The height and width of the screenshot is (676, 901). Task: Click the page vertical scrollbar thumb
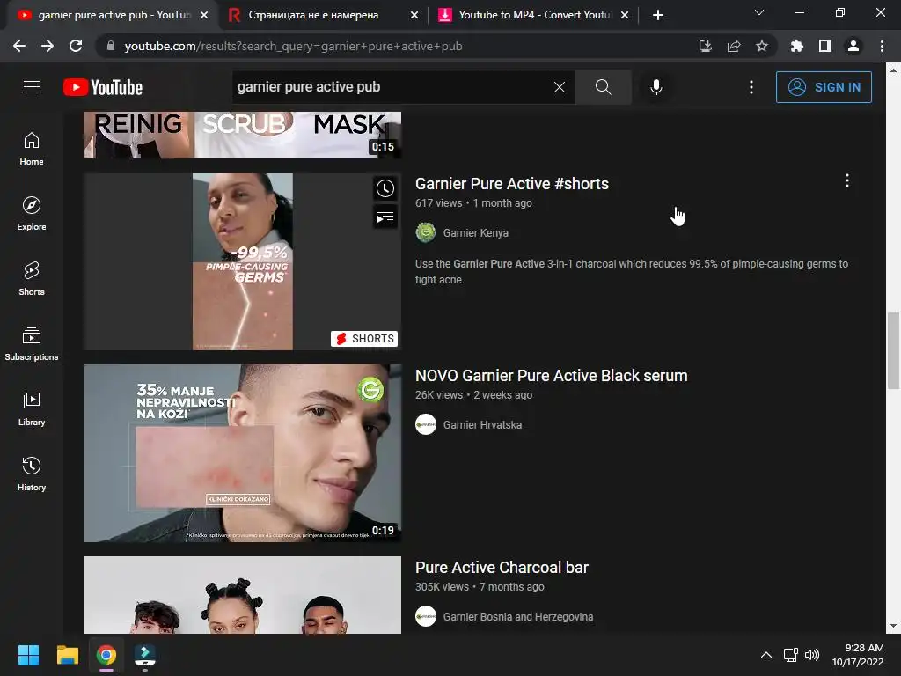(x=893, y=350)
